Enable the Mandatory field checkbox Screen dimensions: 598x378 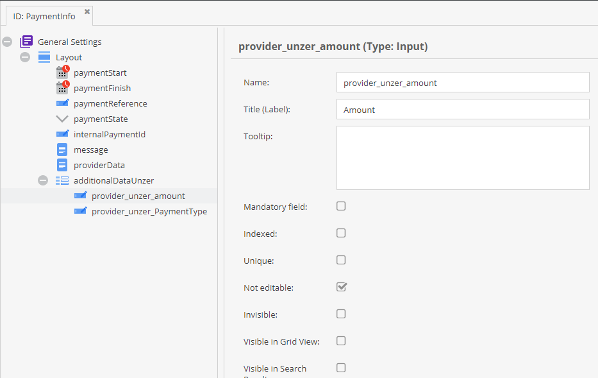(x=341, y=206)
